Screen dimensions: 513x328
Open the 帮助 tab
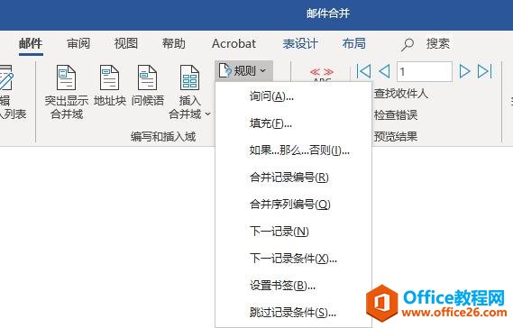[x=174, y=43]
